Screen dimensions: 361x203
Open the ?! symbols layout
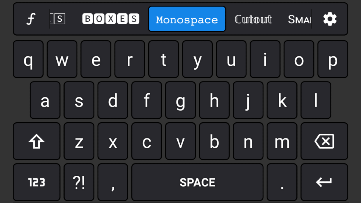click(x=79, y=182)
